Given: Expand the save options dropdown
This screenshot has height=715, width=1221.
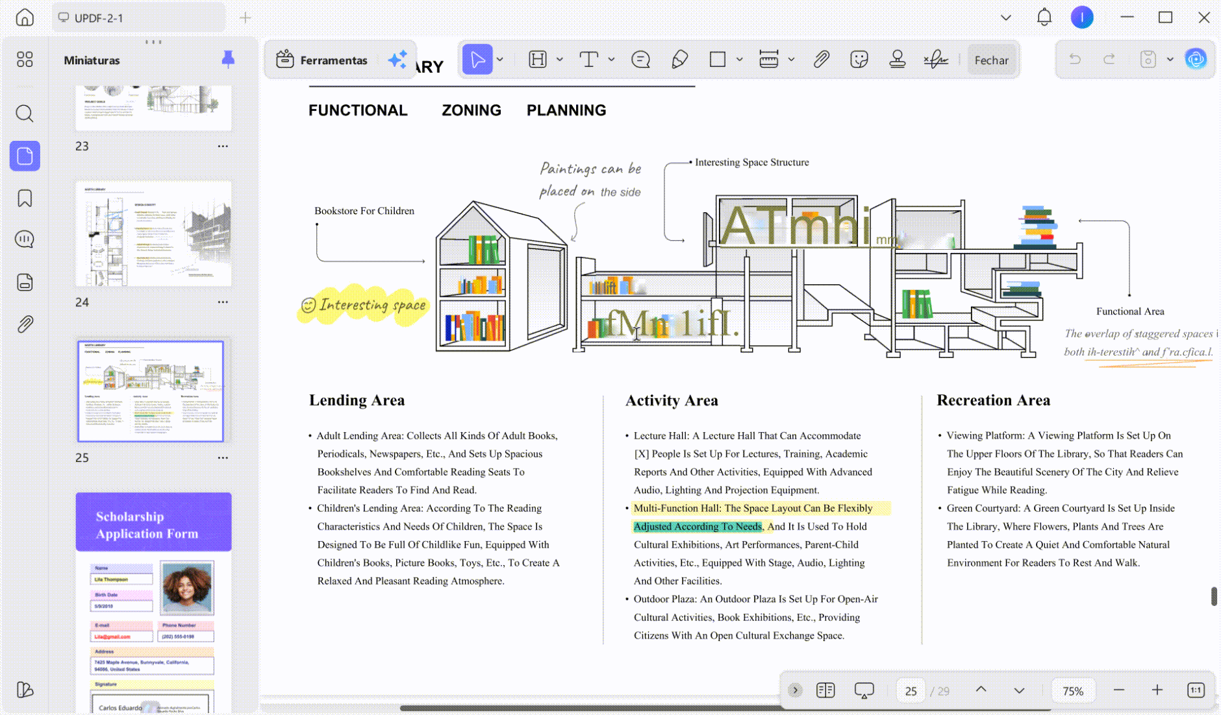Looking at the screenshot, I should tap(1170, 60).
